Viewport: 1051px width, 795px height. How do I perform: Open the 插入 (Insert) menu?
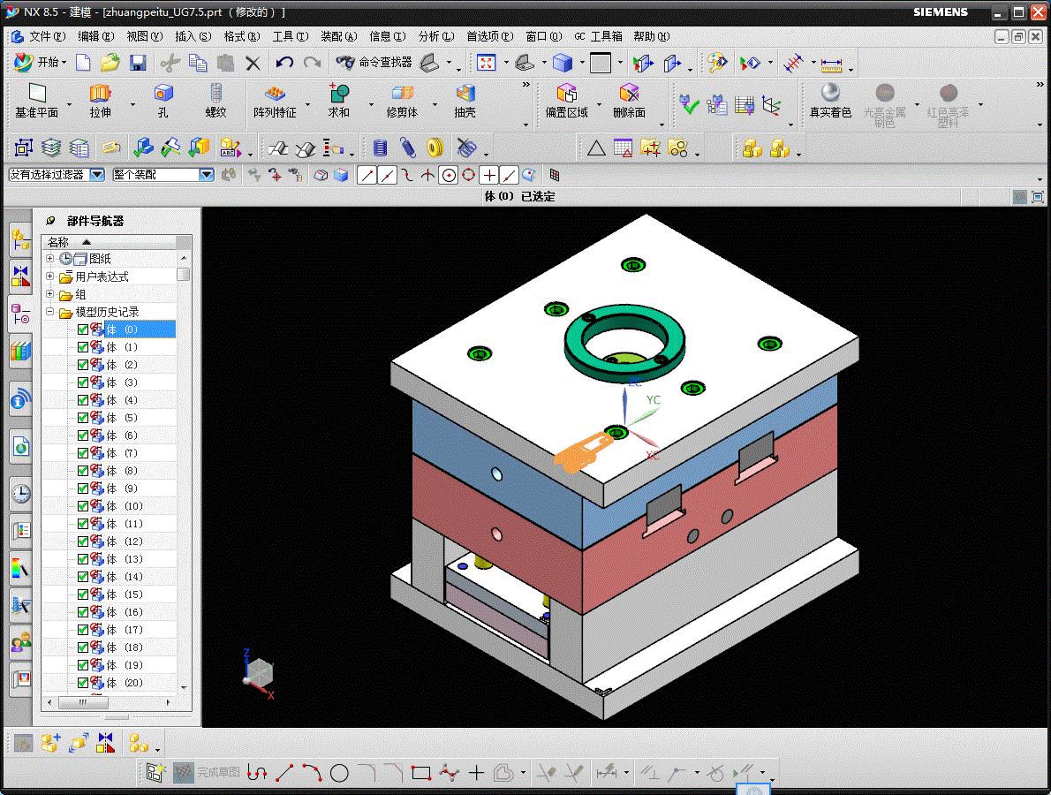coord(193,36)
